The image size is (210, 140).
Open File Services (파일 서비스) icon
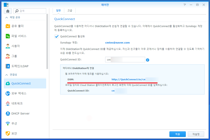coord(8,36)
